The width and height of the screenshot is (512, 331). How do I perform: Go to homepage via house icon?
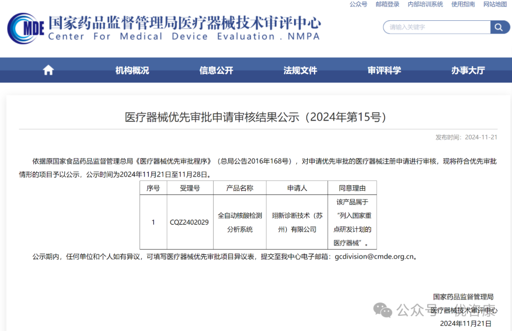click(48, 71)
